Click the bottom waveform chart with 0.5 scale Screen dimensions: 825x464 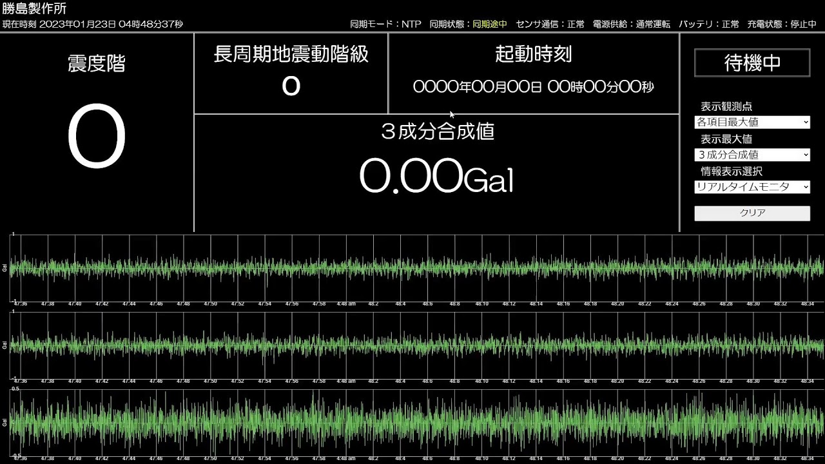(x=412, y=422)
